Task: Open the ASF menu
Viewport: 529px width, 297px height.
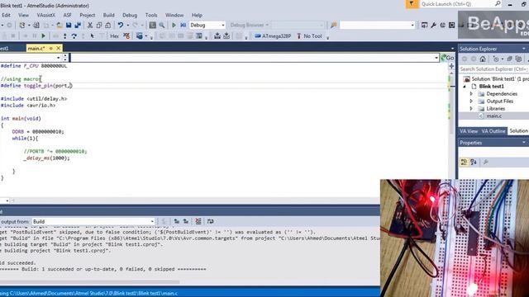Action: click(67, 15)
